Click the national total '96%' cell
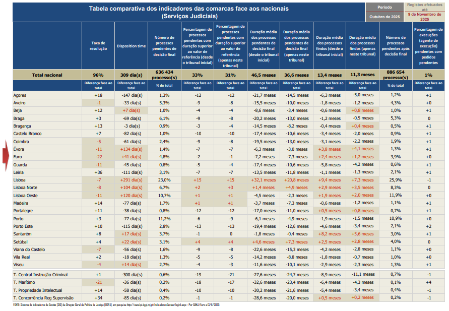 [98, 75]
